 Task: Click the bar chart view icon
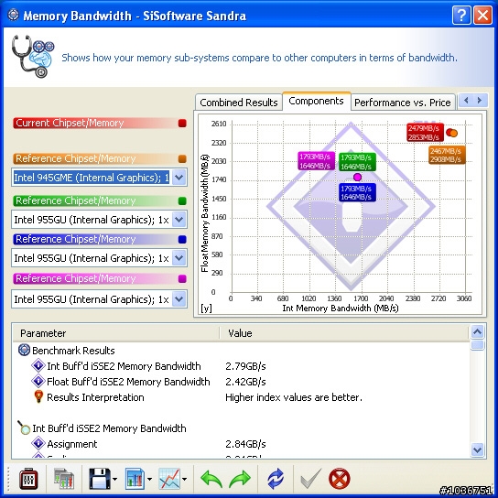pyautogui.click(x=135, y=479)
